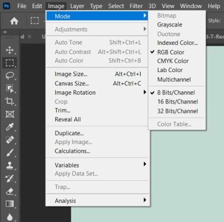
Task: Expand the Image Rotation submenu
Action: [97, 92]
